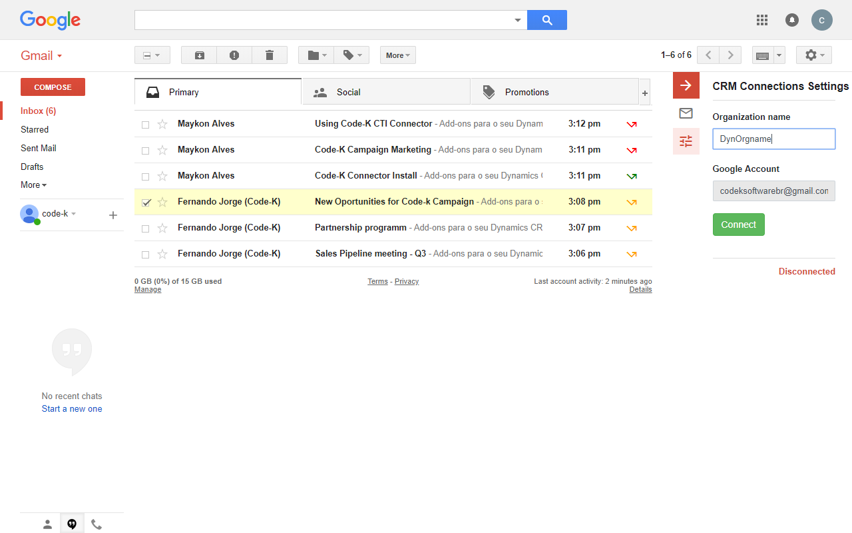Star the Code-K Connector Install email
852x533 pixels.
click(x=162, y=176)
